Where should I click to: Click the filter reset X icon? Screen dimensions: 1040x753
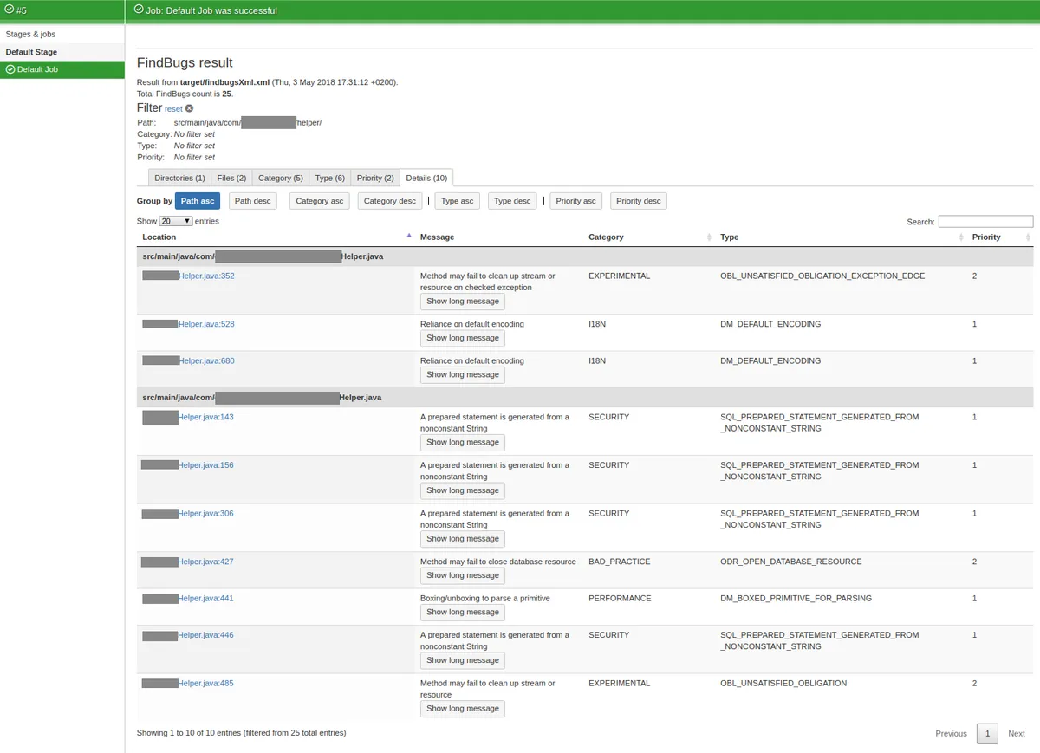(189, 108)
